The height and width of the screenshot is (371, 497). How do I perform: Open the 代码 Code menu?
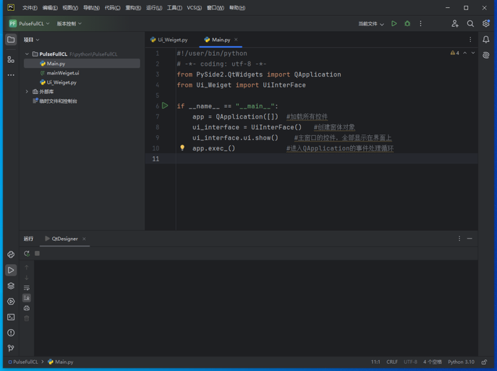tap(113, 8)
